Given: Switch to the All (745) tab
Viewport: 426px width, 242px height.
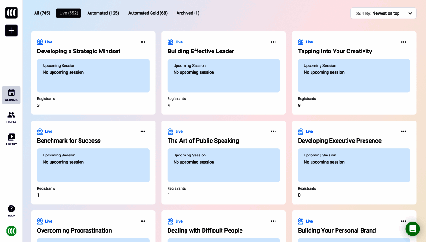Looking at the screenshot, I should (x=42, y=13).
